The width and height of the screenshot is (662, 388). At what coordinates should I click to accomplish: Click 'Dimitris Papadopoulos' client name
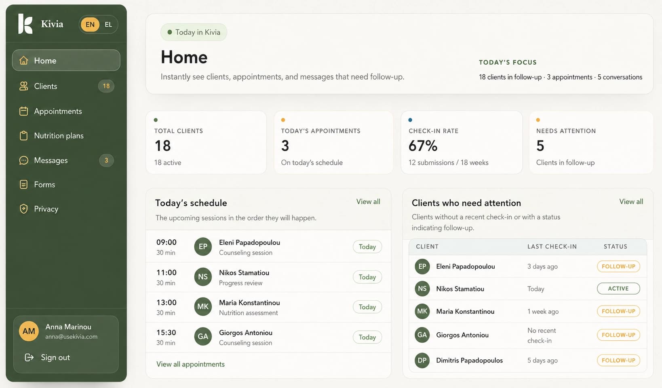[x=469, y=361]
